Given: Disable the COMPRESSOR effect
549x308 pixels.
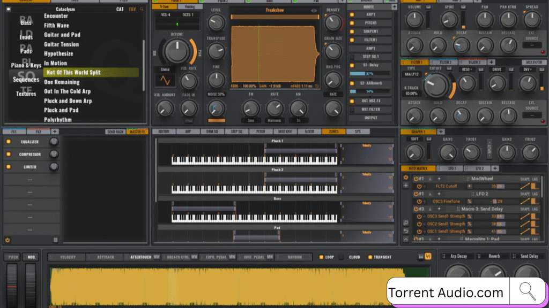Looking at the screenshot, I should (x=8, y=155).
